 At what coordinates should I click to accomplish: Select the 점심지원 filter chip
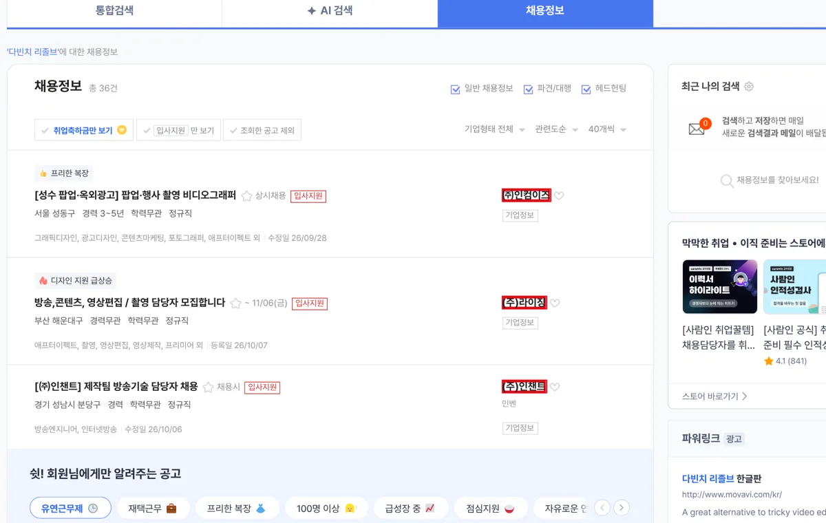tap(491, 509)
